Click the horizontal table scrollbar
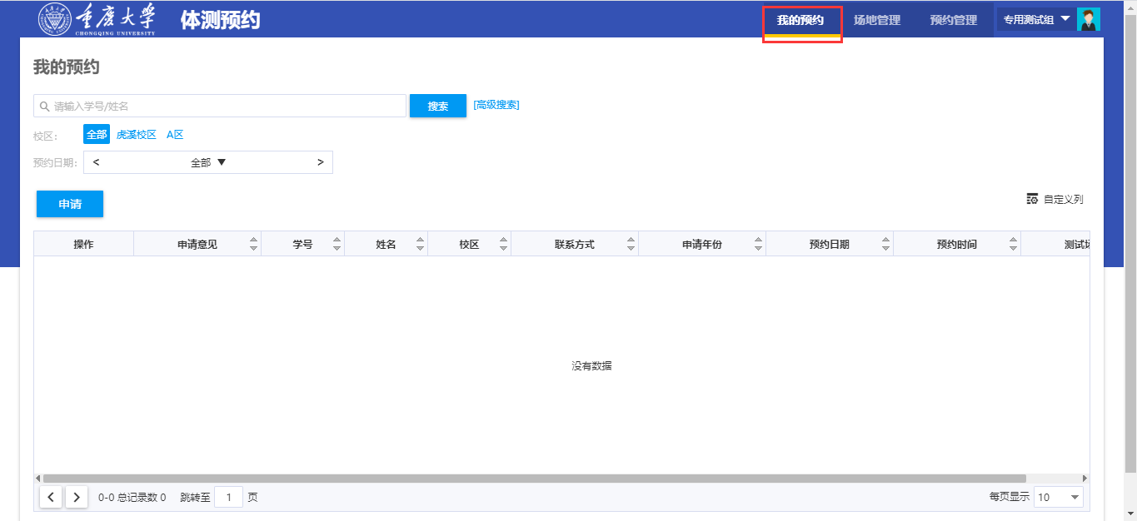This screenshot has width=1137, height=521. 533,479
